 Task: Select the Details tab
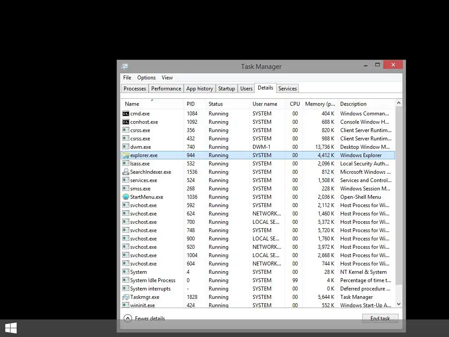pos(265,88)
